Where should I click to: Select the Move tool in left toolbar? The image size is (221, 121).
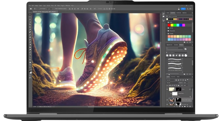(30, 14)
